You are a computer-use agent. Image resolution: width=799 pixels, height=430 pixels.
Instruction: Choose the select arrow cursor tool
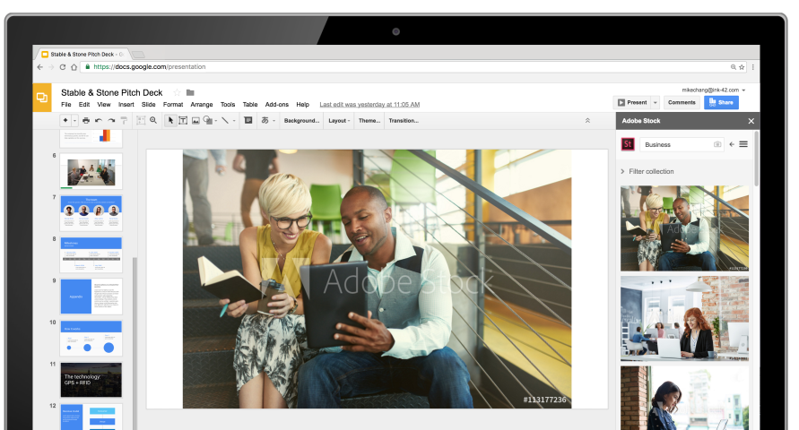170,121
